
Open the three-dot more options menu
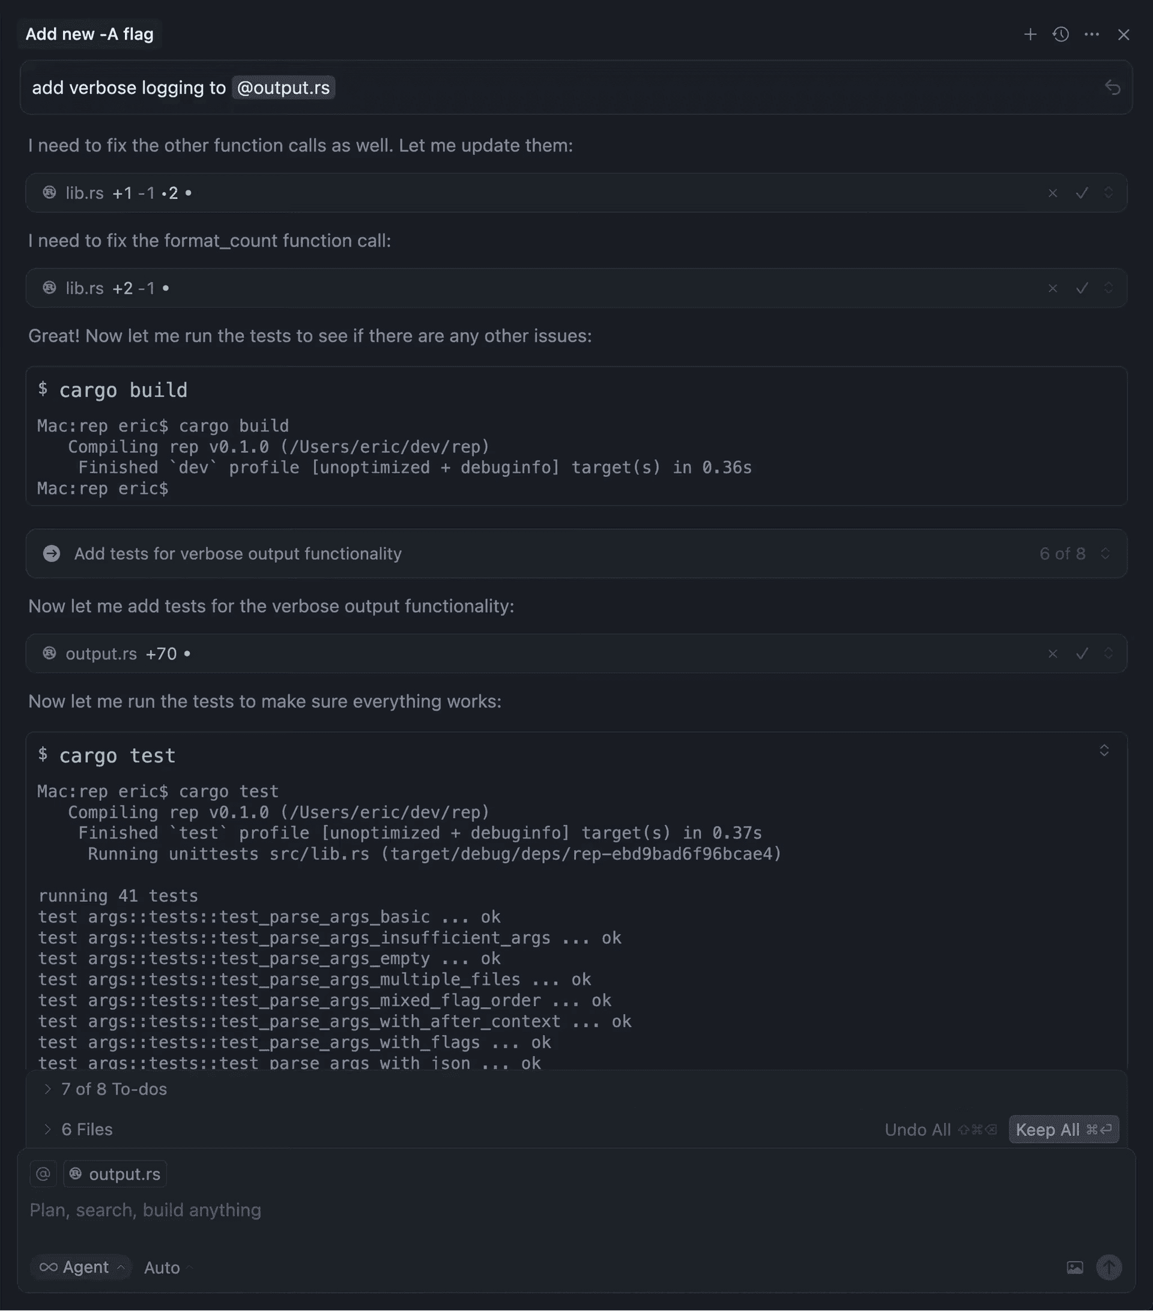click(1091, 35)
